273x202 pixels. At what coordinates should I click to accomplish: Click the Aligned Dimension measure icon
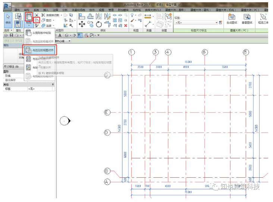pyautogui.click(x=148, y=16)
